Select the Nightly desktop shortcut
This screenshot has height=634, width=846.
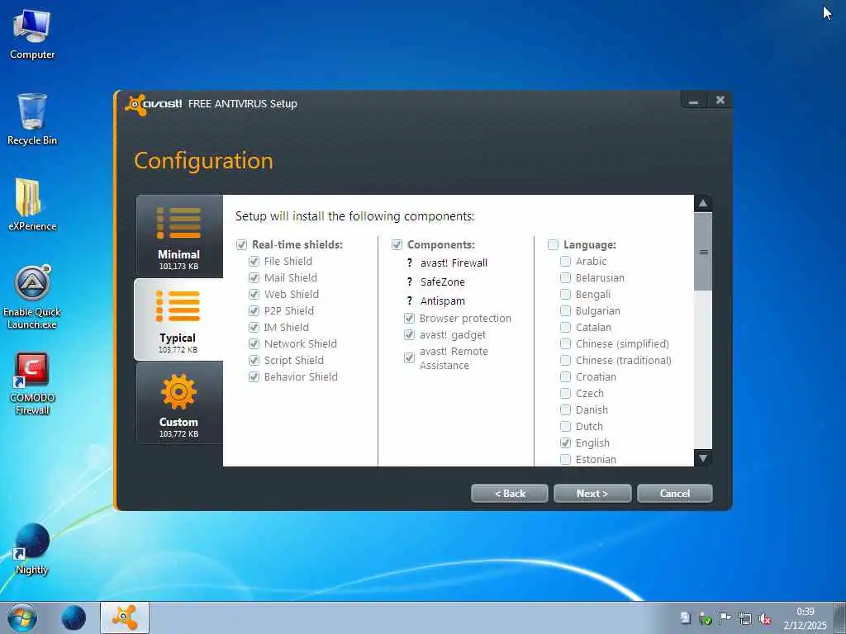coord(32,549)
